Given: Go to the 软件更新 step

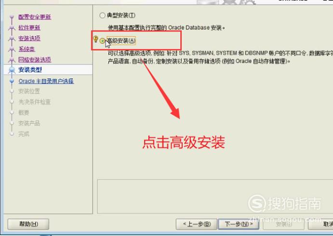Looking at the screenshot, I should (x=29, y=27).
